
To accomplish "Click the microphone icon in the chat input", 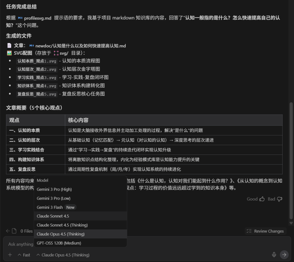I will (x=274, y=255).
